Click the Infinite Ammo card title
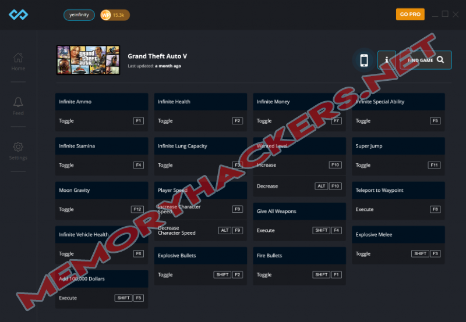Image resolution: width=466 pixels, height=322 pixels. click(75, 102)
